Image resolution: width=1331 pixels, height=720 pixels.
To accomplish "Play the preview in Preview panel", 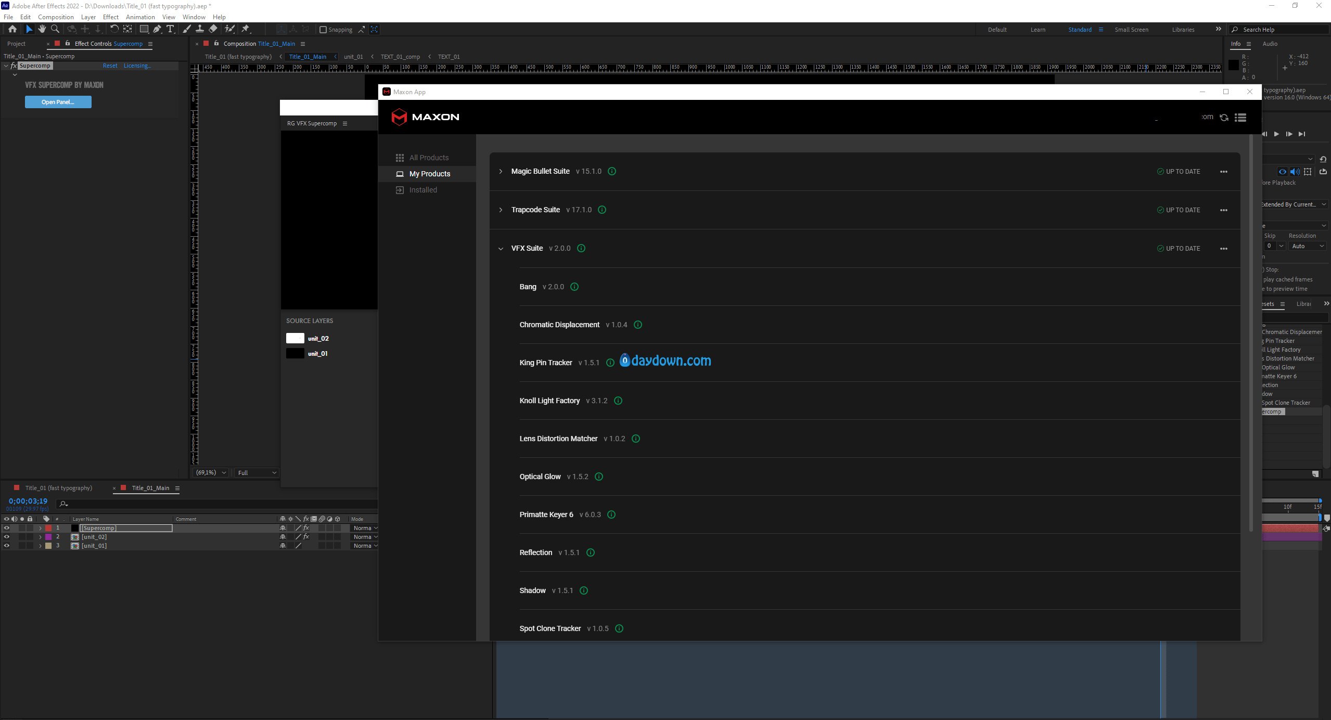I will pyautogui.click(x=1276, y=134).
